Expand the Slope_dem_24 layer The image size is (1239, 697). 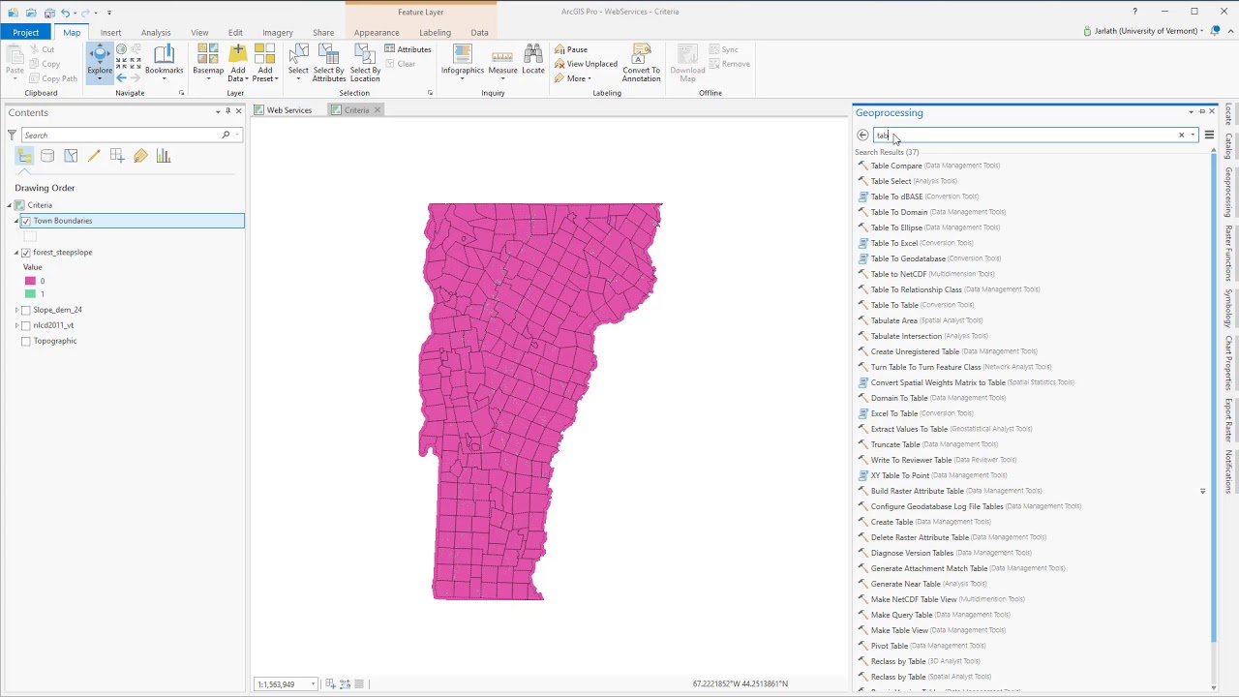[x=16, y=310]
